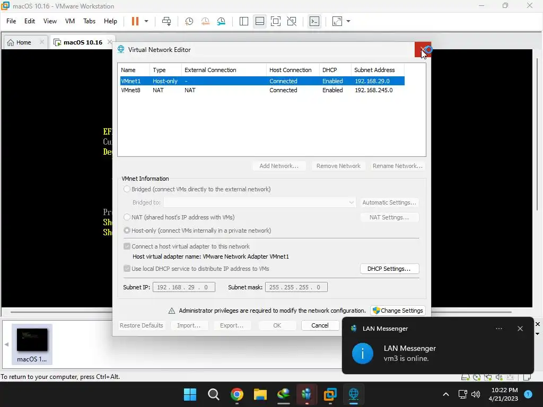Click the Subnet IP field
Viewport: 543px width, 407px height.
tap(184, 287)
